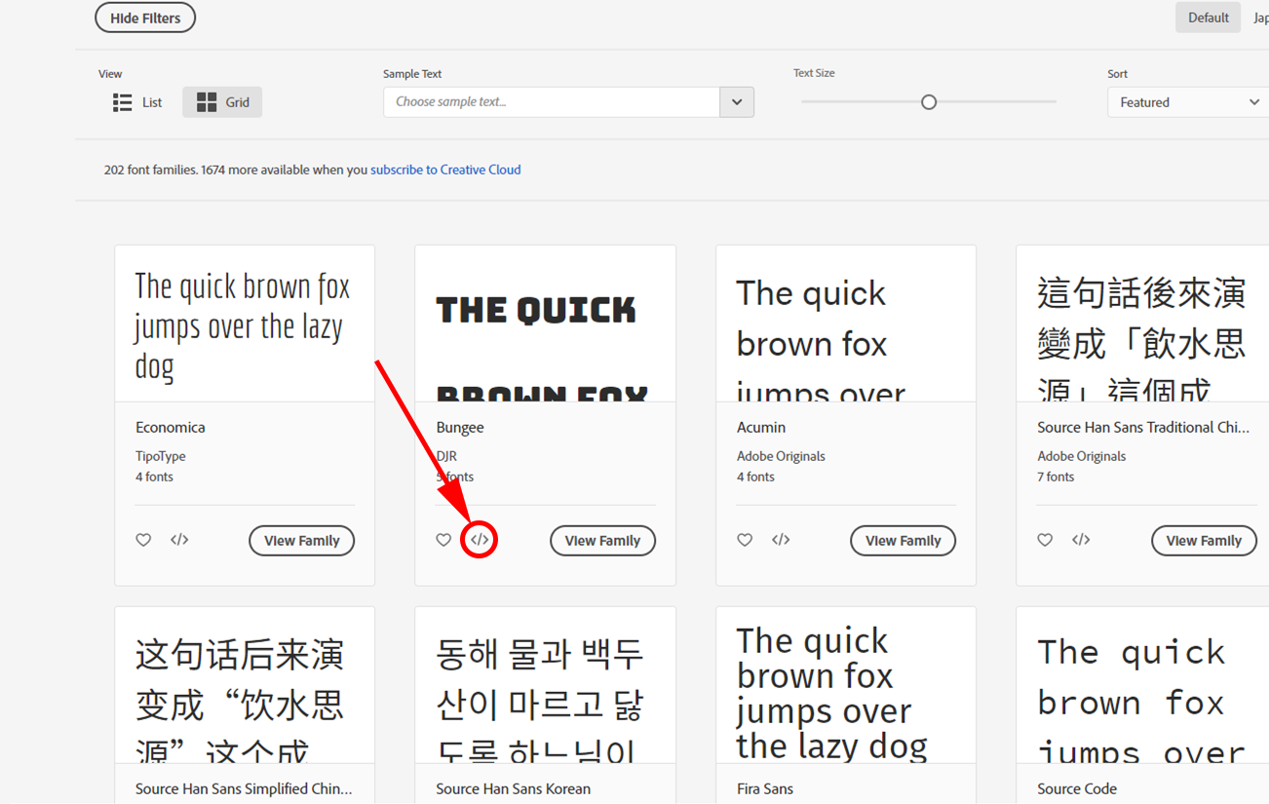View Family for Source Han Sans Traditional
Image resolution: width=1269 pixels, height=804 pixels.
click(x=1204, y=541)
